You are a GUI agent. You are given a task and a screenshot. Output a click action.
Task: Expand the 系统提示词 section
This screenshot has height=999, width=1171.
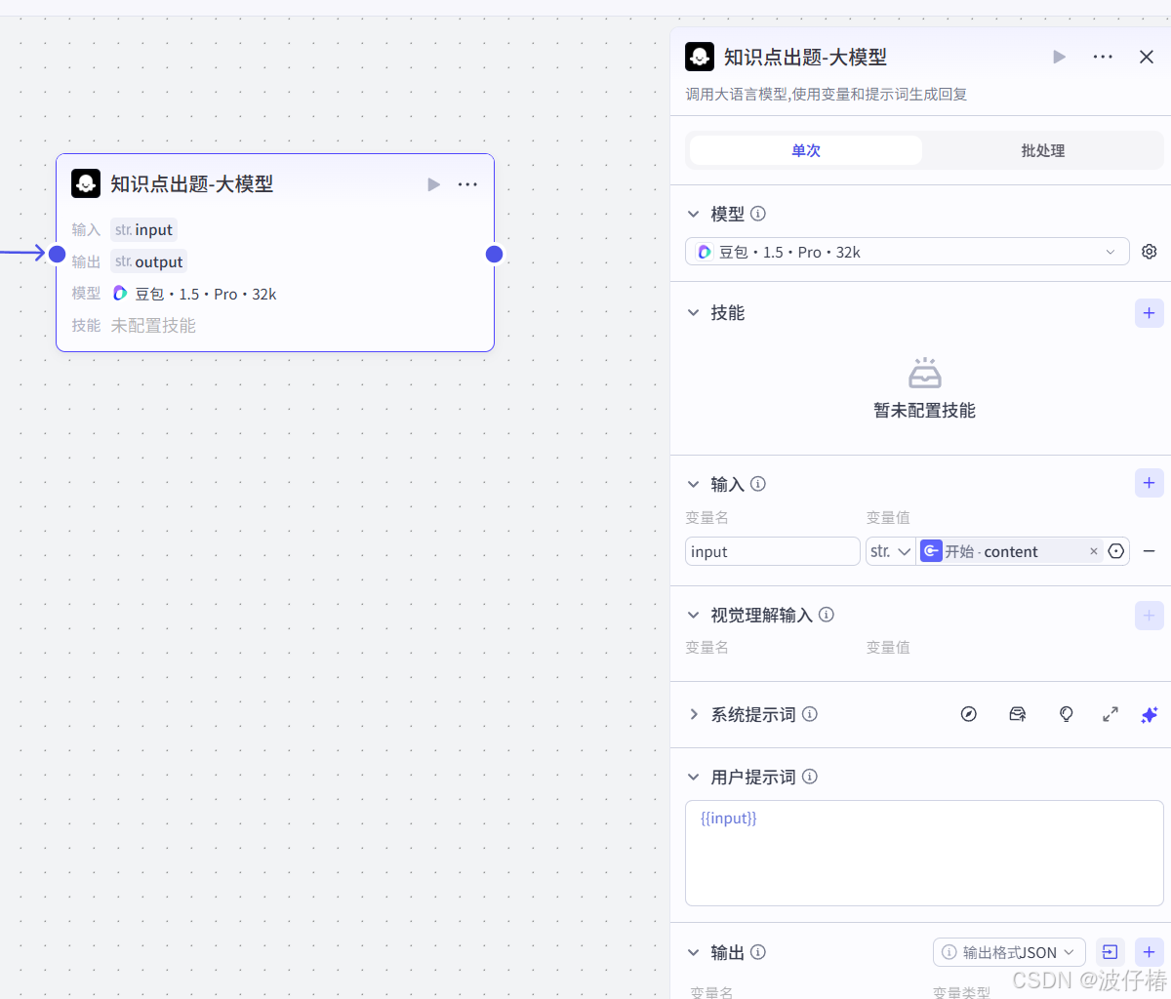(x=694, y=714)
